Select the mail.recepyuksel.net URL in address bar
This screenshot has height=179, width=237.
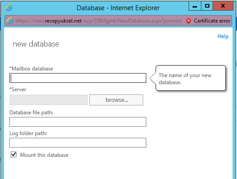[x=99, y=21]
